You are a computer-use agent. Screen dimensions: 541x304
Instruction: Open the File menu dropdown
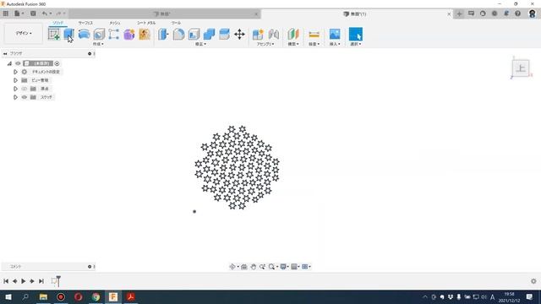click(x=19, y=14)
